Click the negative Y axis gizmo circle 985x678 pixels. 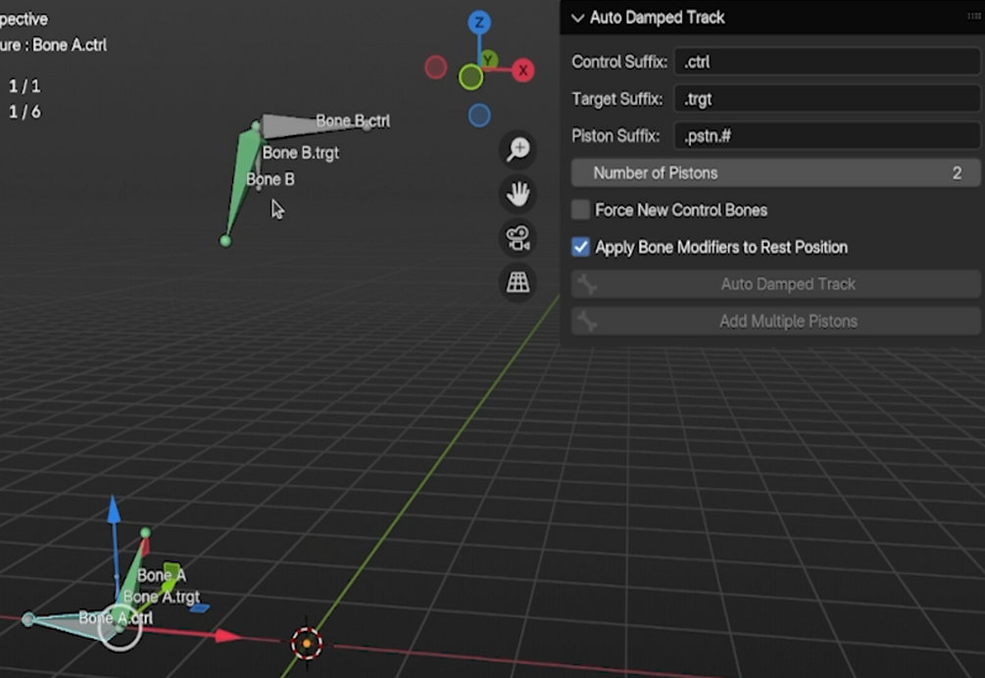pyautogui.click(x=470, y=77)
